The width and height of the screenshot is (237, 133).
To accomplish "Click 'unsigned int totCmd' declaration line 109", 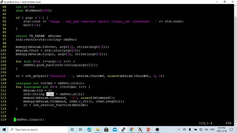I will [x=50, y=83].
